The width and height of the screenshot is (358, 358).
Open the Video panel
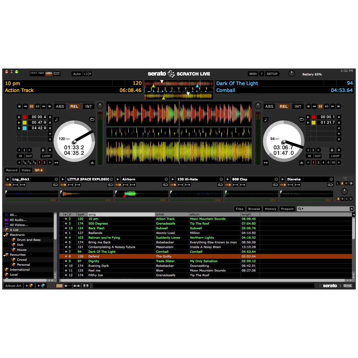point(26,170)
